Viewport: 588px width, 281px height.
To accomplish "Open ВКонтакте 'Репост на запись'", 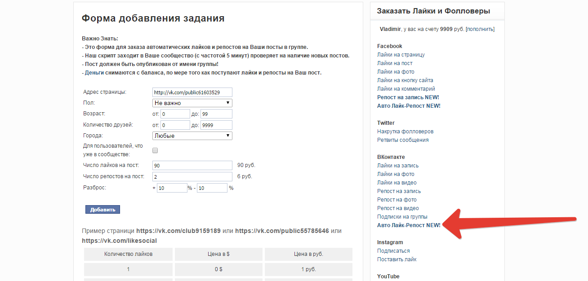I will 399,191.
